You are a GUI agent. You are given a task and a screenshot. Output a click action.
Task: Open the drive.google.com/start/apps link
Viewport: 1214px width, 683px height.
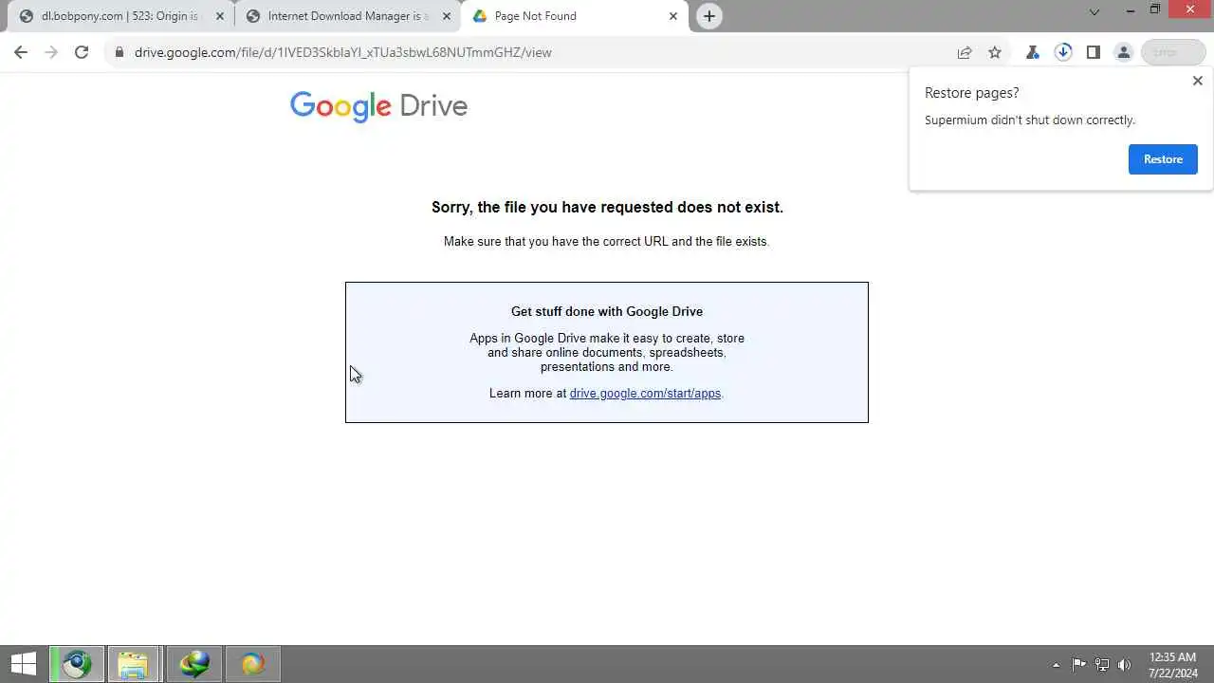645,393
